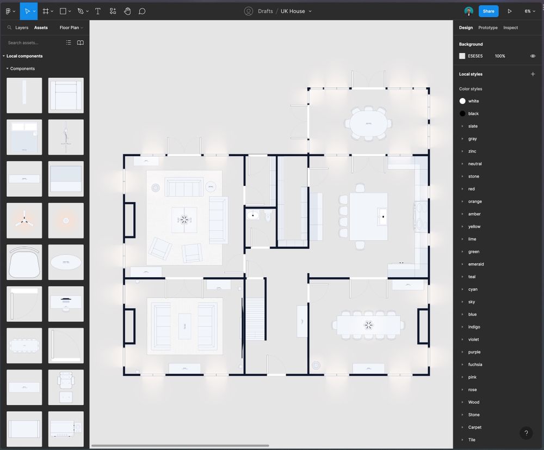The height and width of the screenshot is (450, 544).
Task: Expand the Wood color style group
Action: tap(462, 402)
